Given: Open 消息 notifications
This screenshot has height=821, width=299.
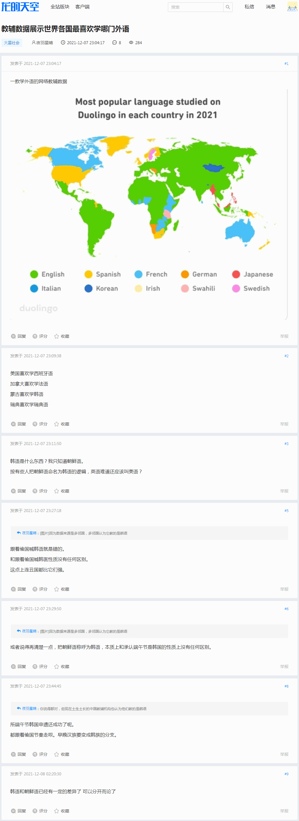Looking at the screenshot, I should (271, 7).
